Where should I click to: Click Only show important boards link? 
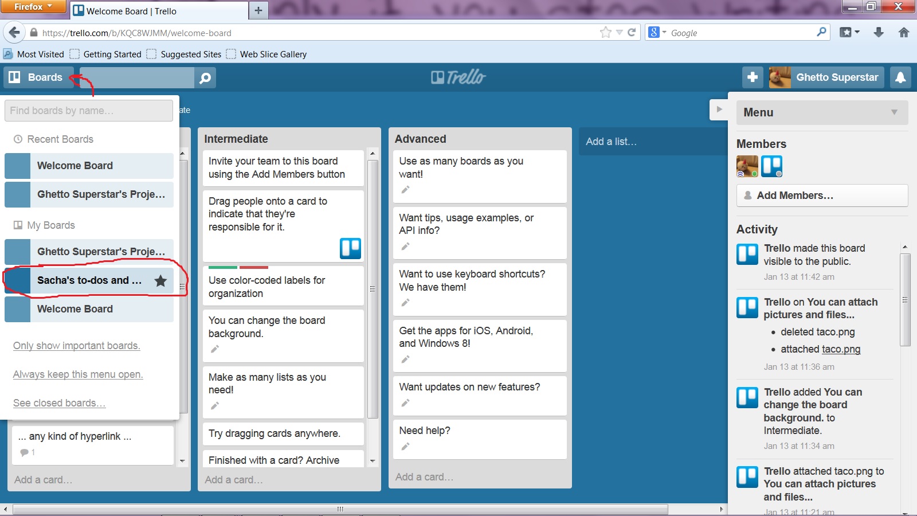(77, 346)
